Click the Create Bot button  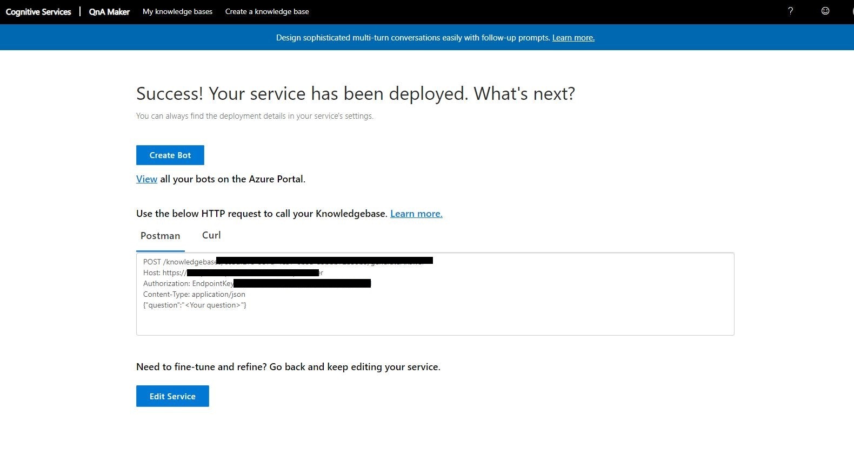pyautogui.click(x=170, y=155)
